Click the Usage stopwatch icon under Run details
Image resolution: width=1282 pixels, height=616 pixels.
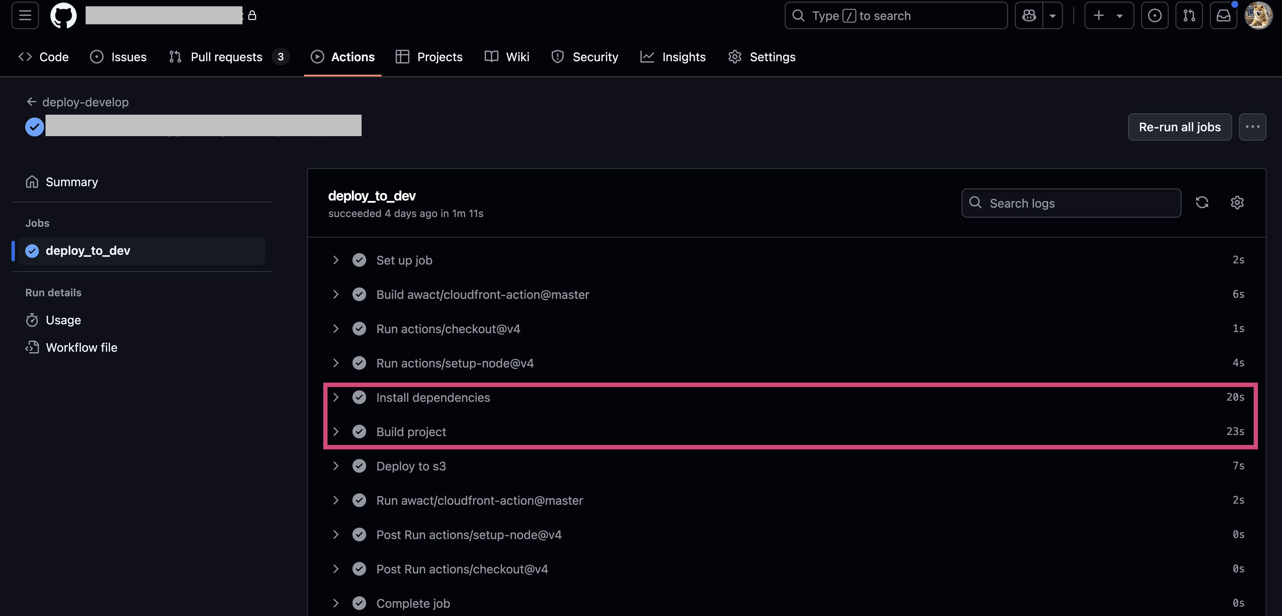[32, 320]
